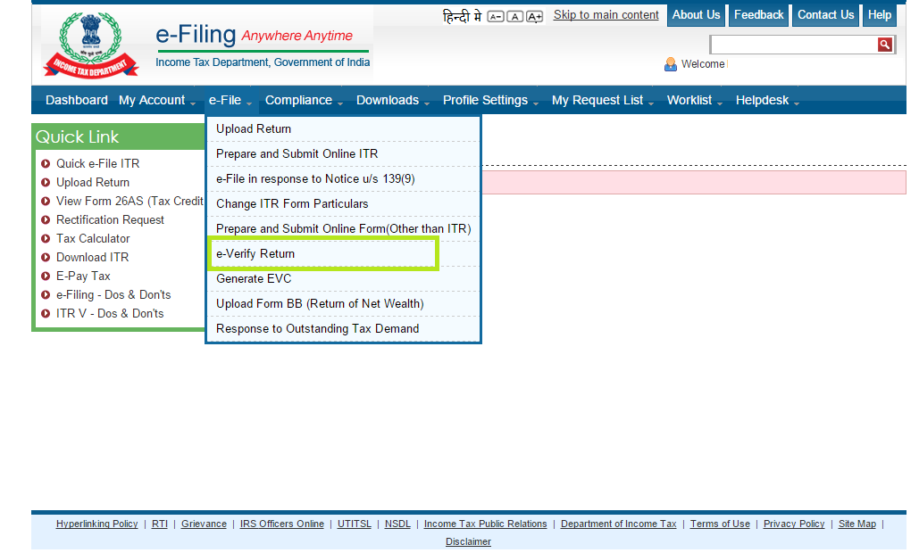Open ITR V - Dos & Don'ts link
The width and height of the screenshot is (919, 553).
click(x=110, y=314)
